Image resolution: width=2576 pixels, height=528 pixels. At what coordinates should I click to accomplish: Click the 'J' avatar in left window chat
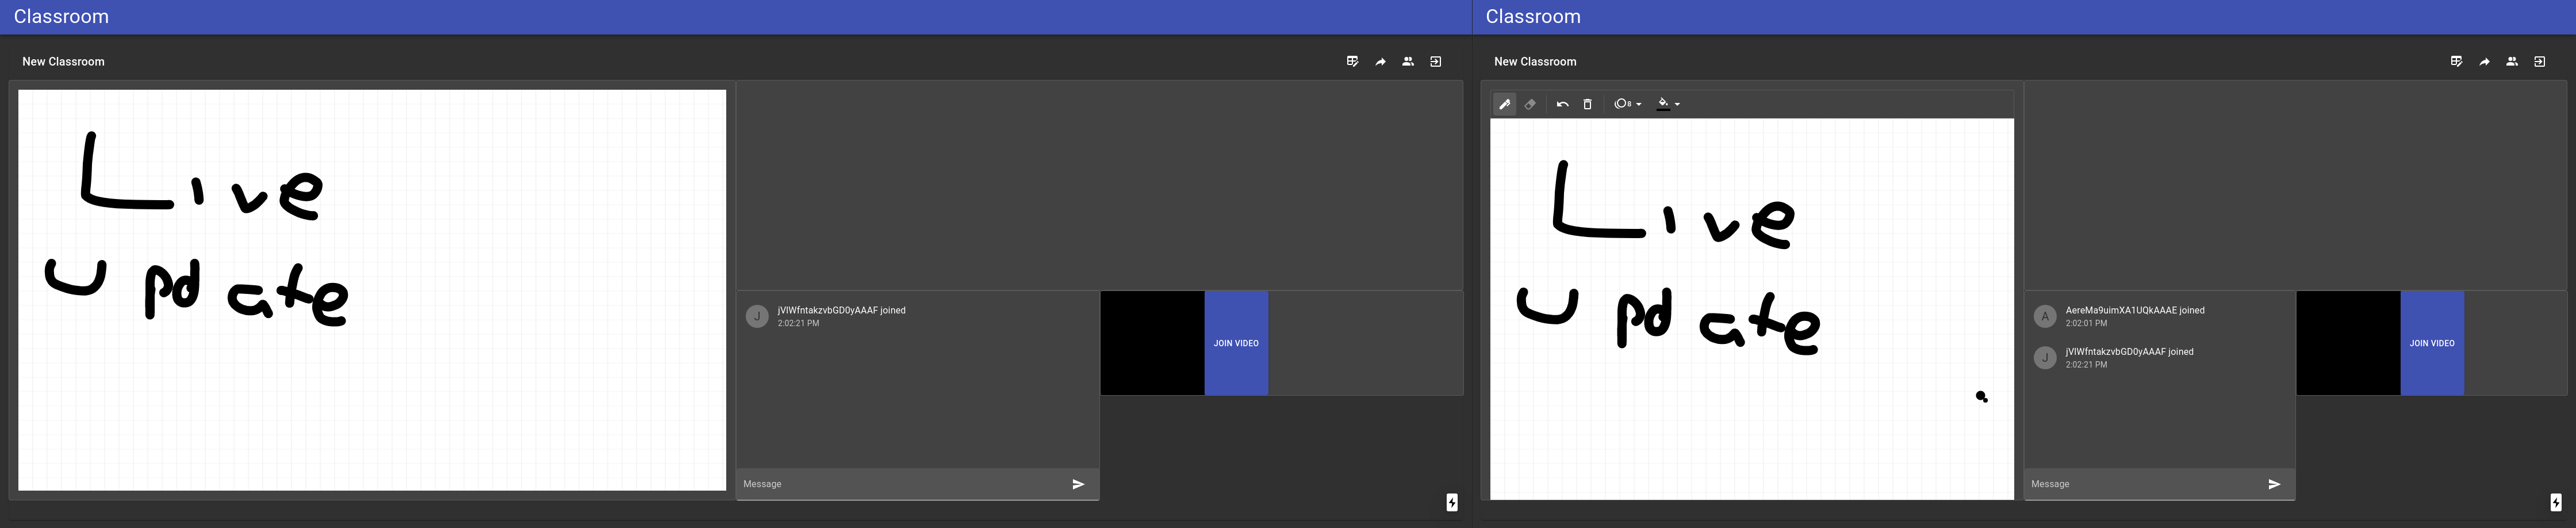[757, 316]
